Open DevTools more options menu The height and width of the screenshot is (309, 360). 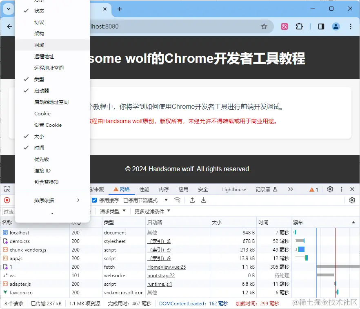[x=341, y=189]
